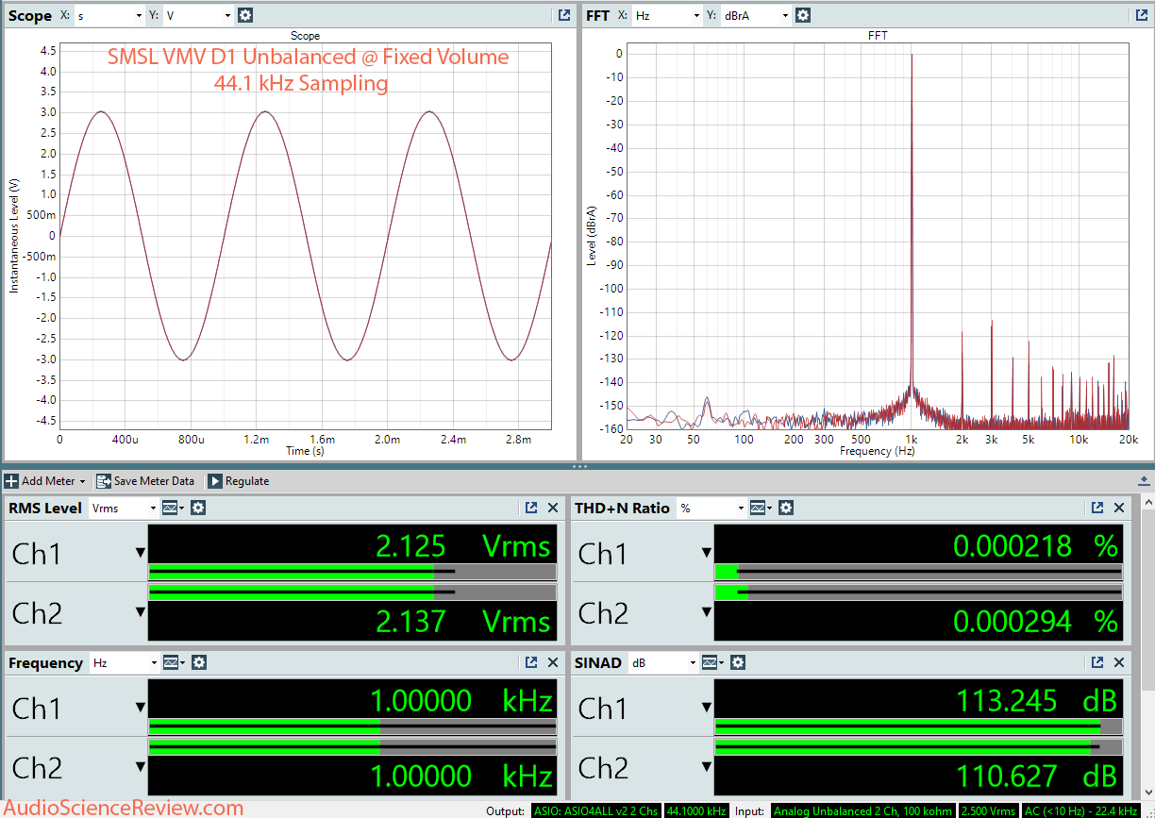Image resolution: width=1155 pixels, height=818 pixels.
Task: Open the Scope X-axis unit dropdown
Action: (109, 15)
